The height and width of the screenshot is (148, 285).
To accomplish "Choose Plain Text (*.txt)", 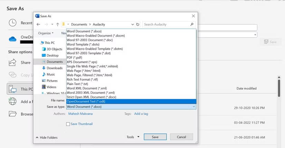I will (x=131, y=84).
